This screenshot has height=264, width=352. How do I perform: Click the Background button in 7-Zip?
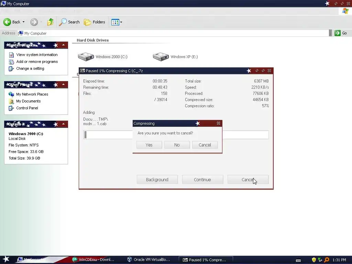click(x=157, y=179)
